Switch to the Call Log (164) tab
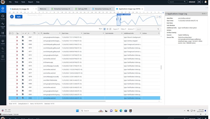This screenshot has height=119, width=210. point(82,9)
